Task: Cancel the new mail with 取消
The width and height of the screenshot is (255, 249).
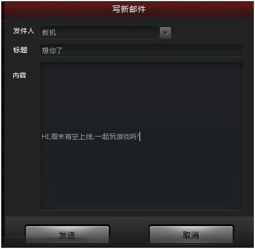Action: coord(191,235)
